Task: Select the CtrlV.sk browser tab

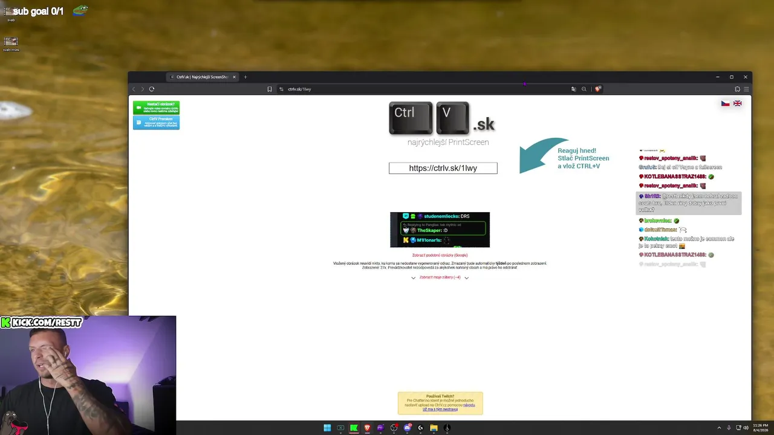Action: (203, 77)
